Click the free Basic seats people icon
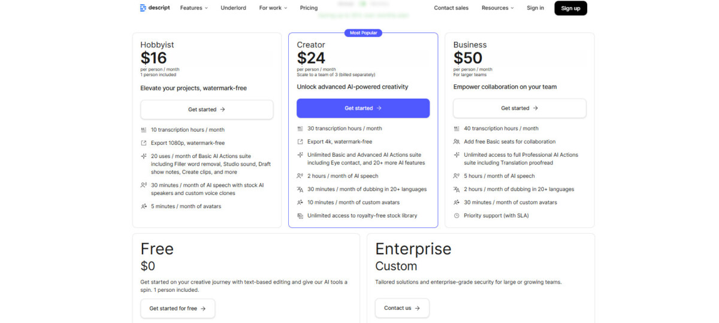This screenshot has width=719, height=323. (457, 142)
